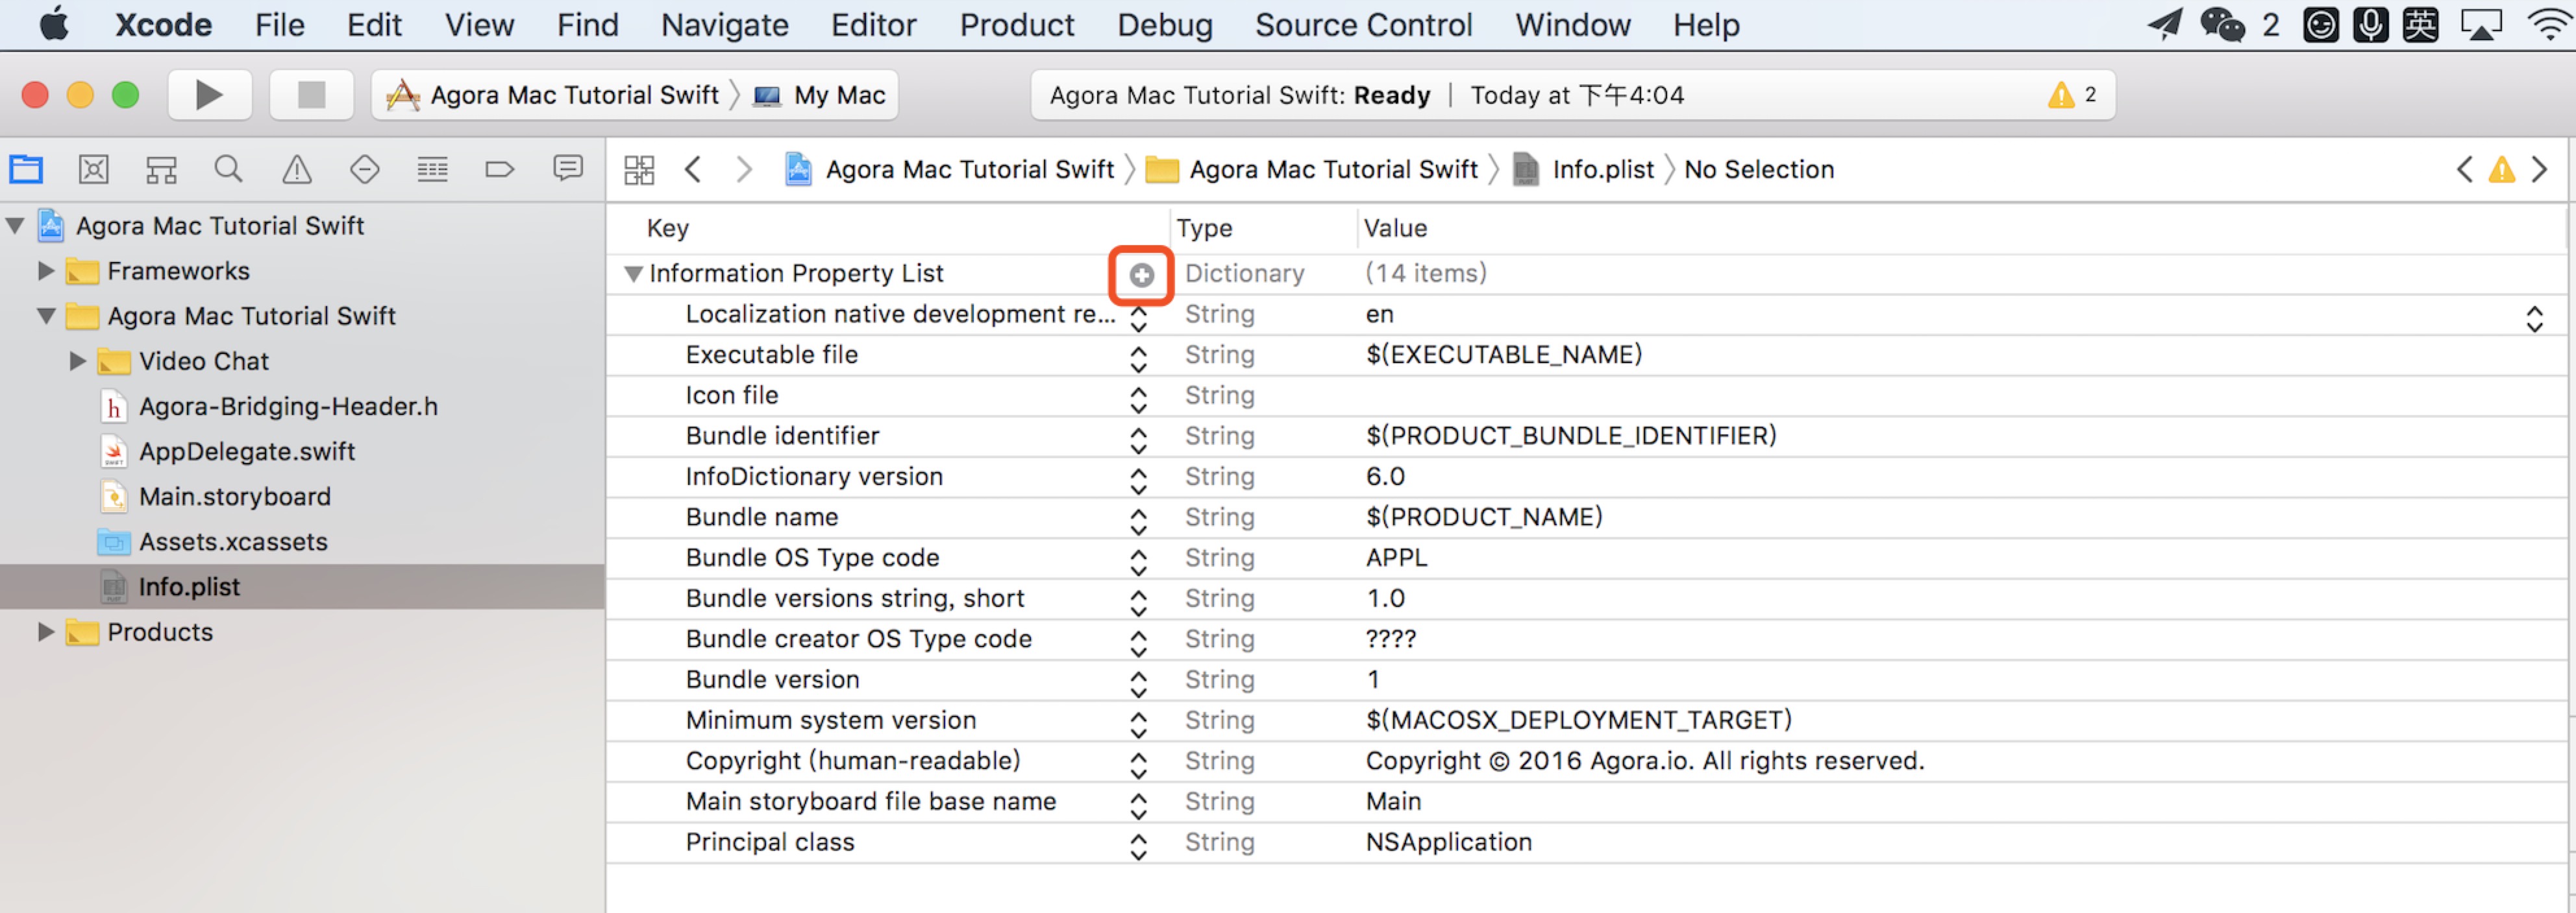Collapse the Agora Mac Tutorial Swift group folder

(x=46, y=316)
